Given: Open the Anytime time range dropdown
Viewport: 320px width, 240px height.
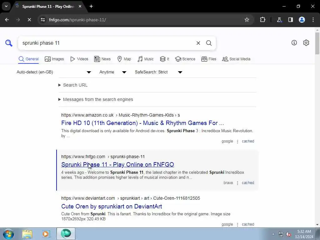Looking at the screenshot, I should [x=113, y=72].
